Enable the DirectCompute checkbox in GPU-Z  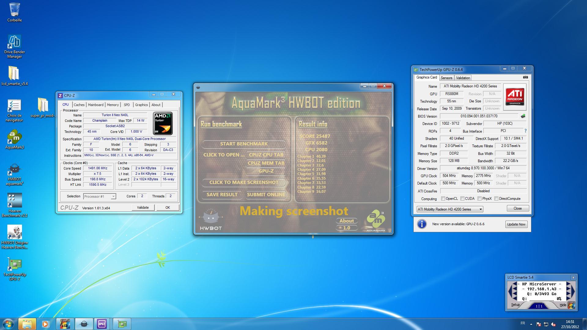[497, 199]
